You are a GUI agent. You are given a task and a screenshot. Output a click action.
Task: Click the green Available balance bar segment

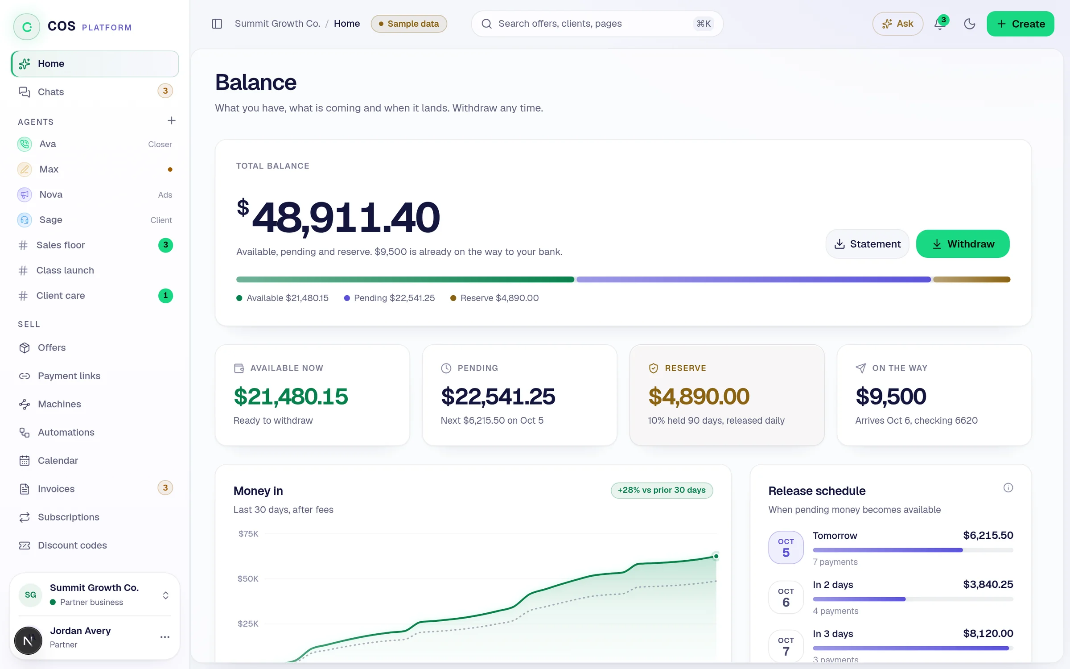click(405, 280)
